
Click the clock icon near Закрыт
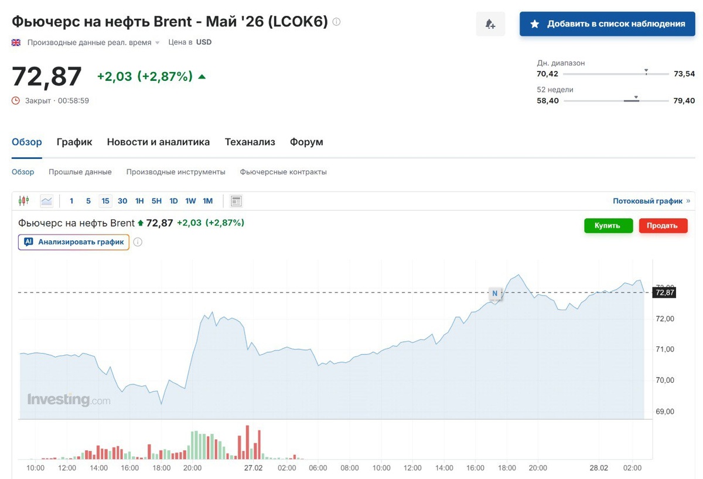pos(16,101)
